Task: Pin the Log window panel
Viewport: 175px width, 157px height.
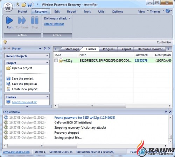Action: click(x=166, y=112)
